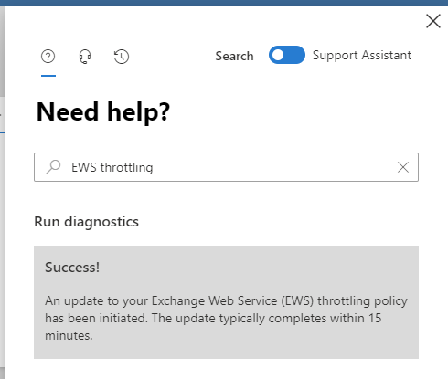Place cursor after "EWS throttling" query text
The image size is (448, 379).
[x=154, y=167]
